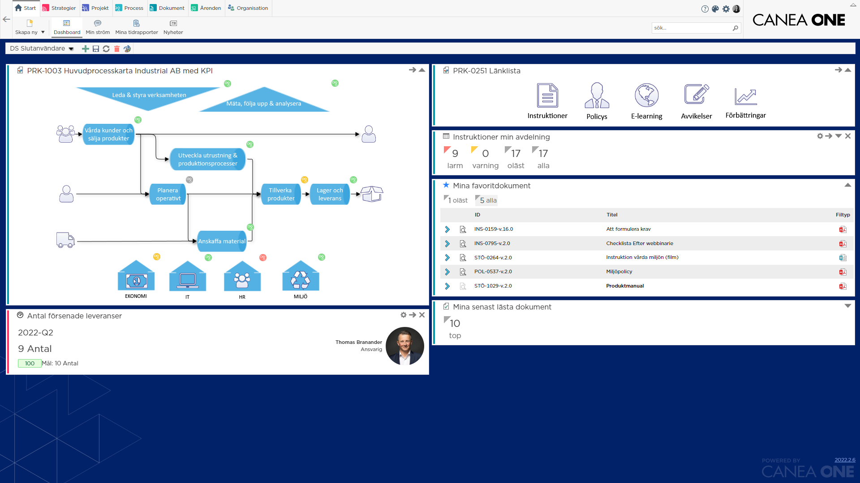Screen dimensions: 860x483
Task: Click the save dashboard icon
Action: 96,49
